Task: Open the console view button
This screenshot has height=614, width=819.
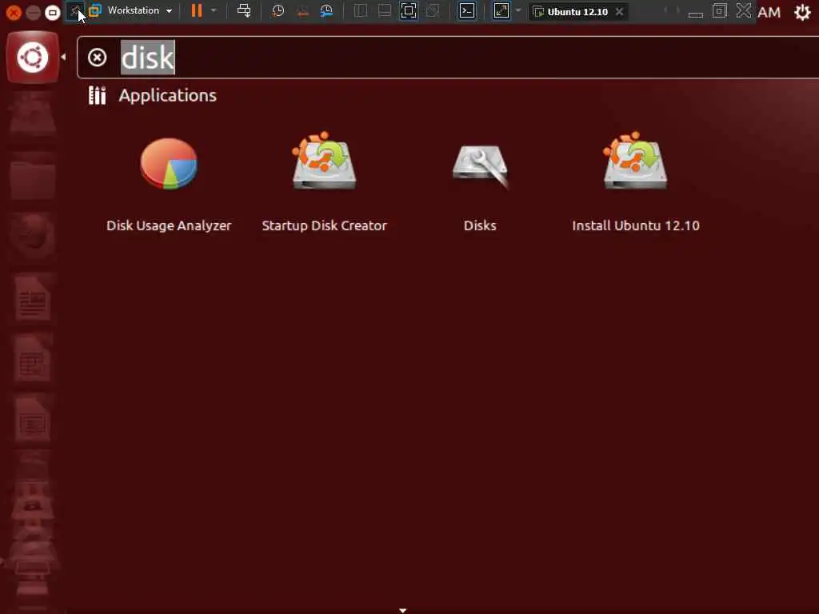Action: (x=467, y=11)
